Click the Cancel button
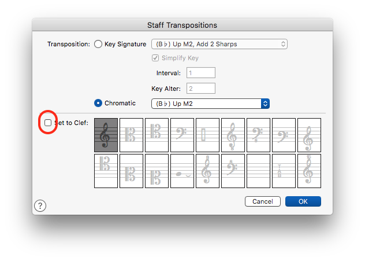 coord(263,201)
